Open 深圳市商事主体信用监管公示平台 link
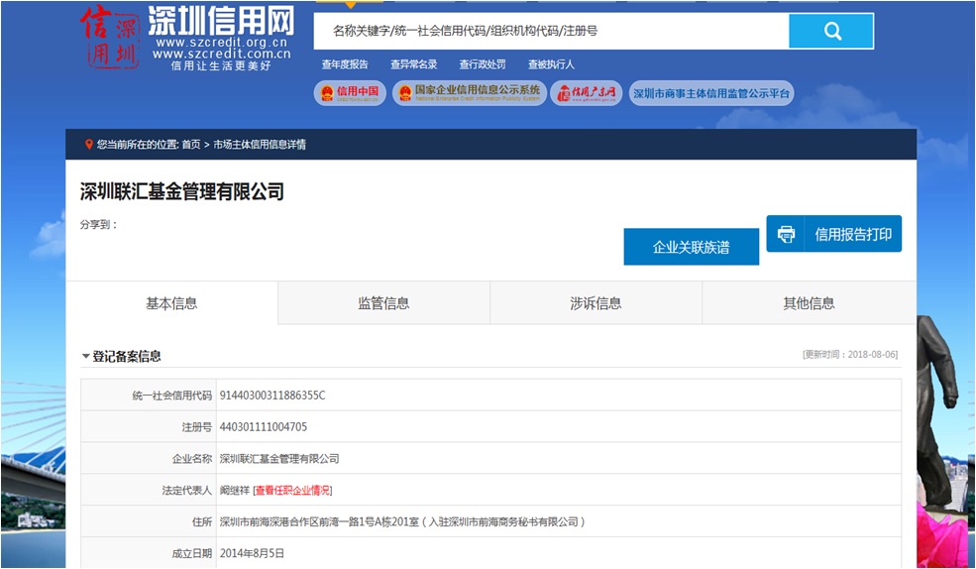Screen dimensions: 976x569 pos(711,93)
